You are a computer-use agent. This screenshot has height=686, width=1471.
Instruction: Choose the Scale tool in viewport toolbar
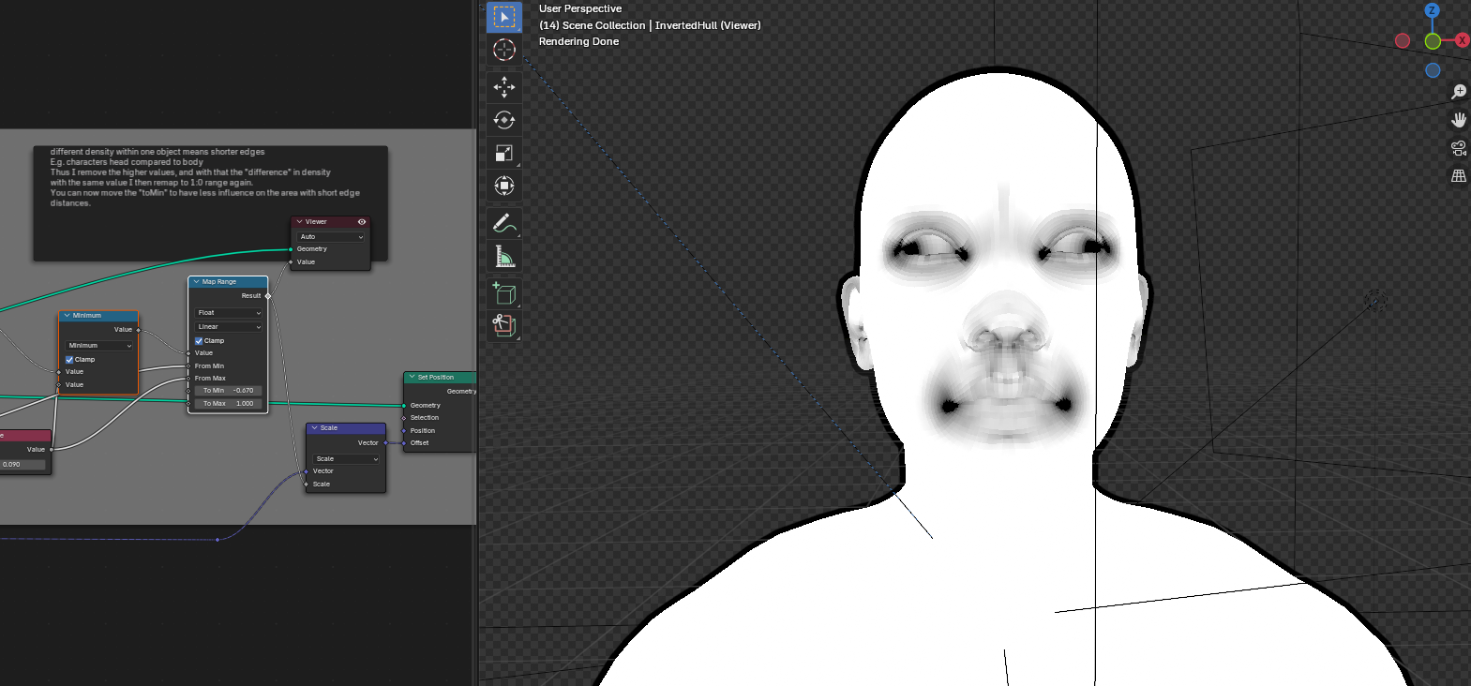[504, 153]
